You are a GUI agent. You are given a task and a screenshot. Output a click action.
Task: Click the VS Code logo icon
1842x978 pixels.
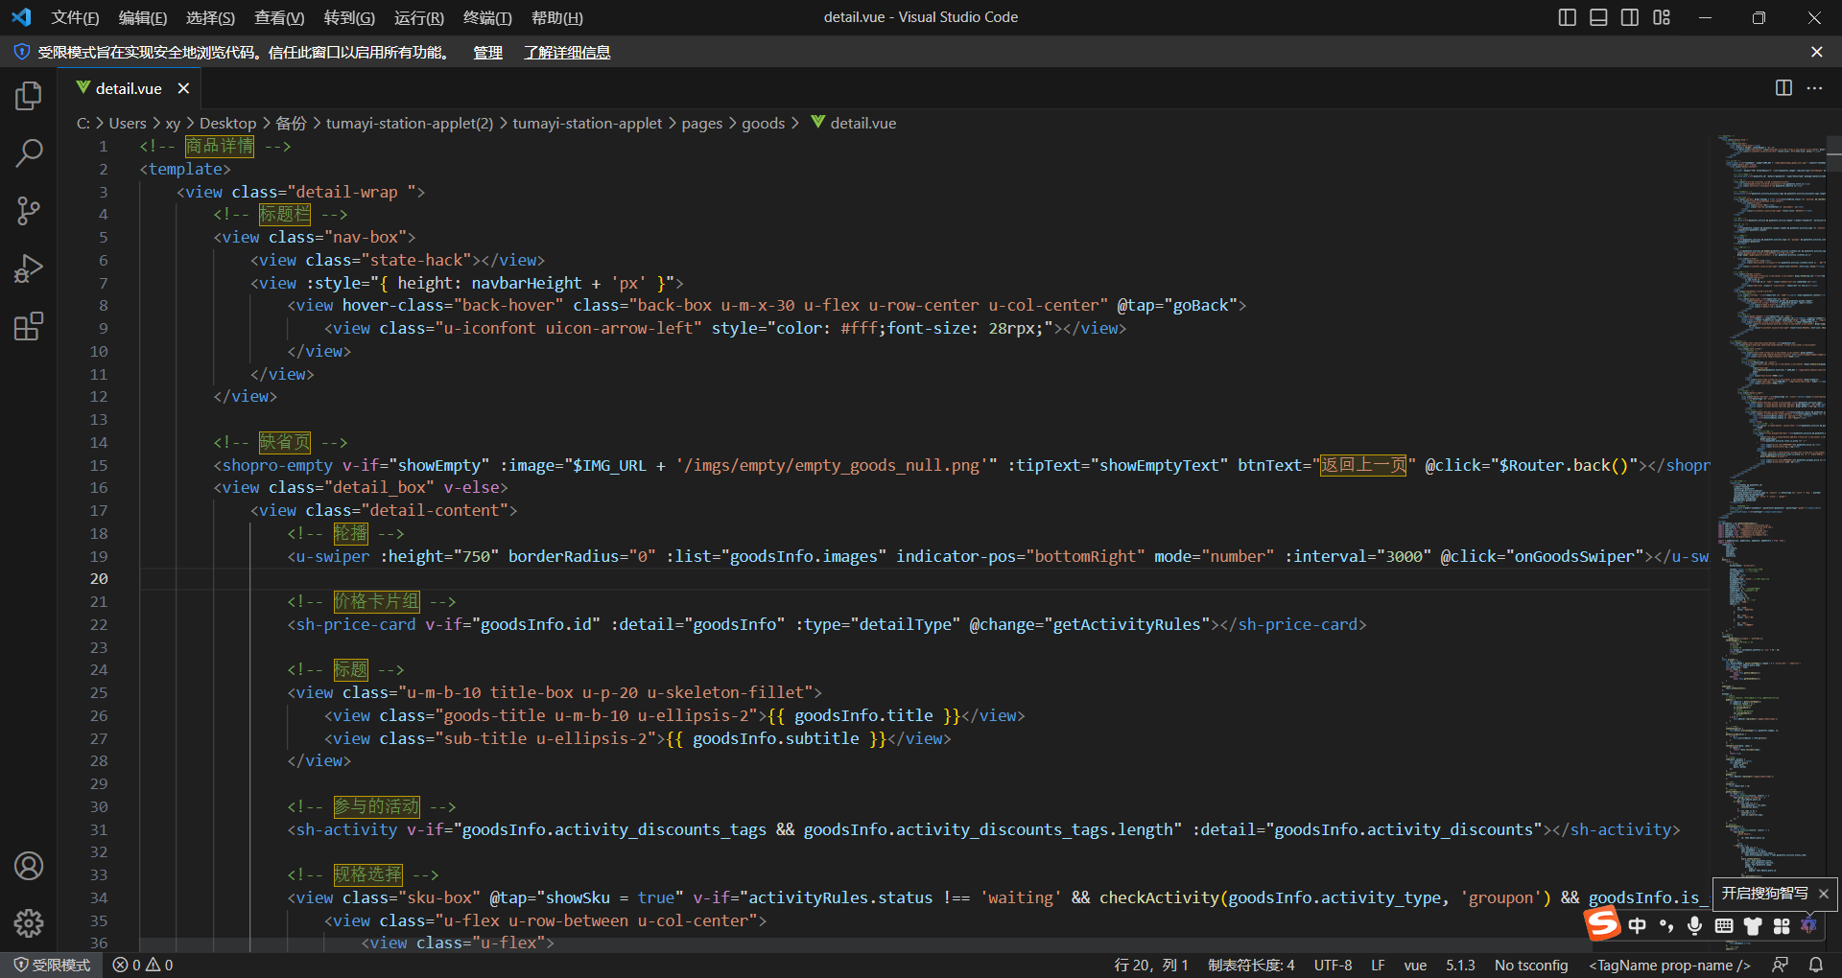coord(21,17)
